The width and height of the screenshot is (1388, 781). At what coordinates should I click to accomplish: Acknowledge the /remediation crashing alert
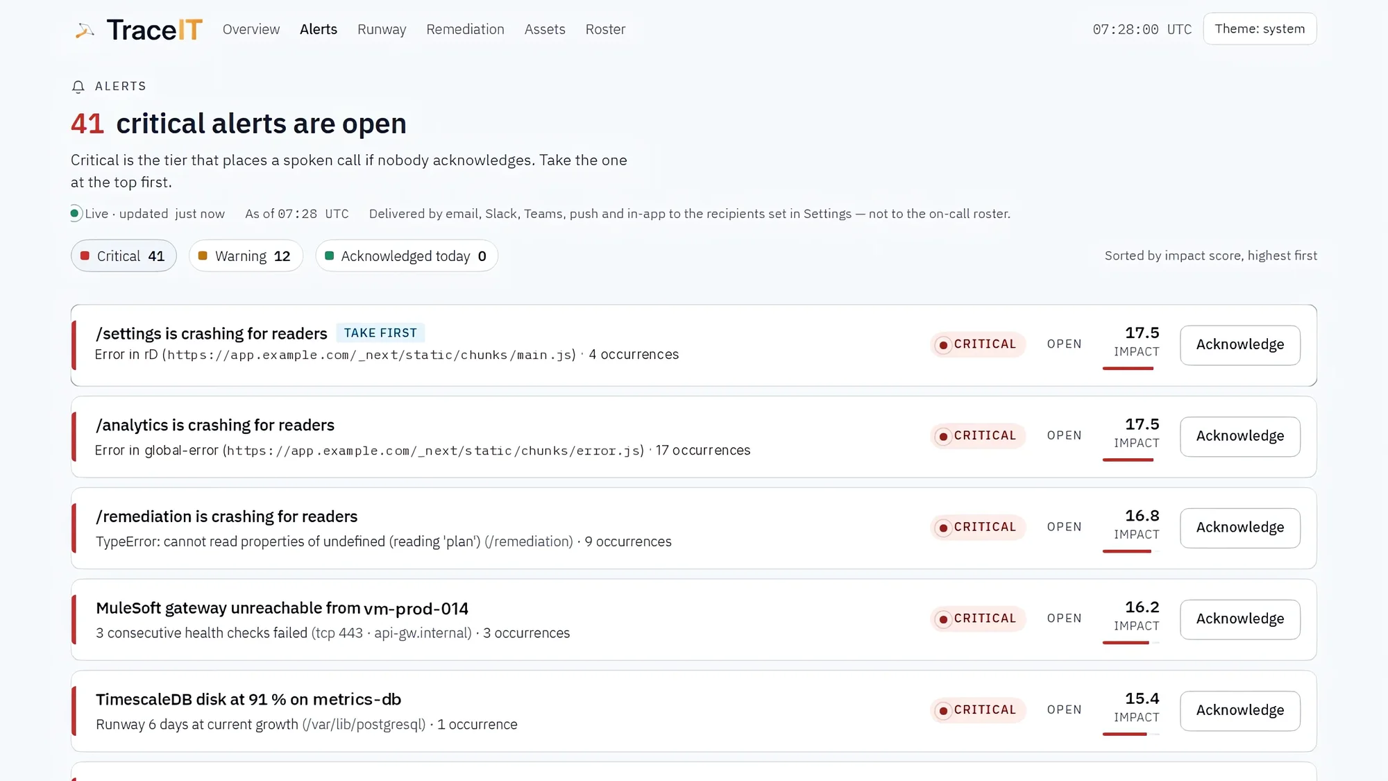(x=1240, y=528)
